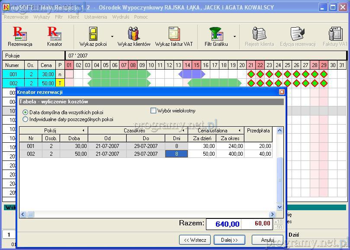Open Wykaz pokoi room list
The image size is (350, 250).
click(x=93, y=36)
